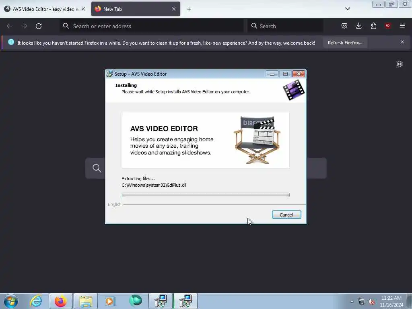Select the second setup installer taskbar icon
Viewport: 412px width, 309px height.
[x=185, y=301]
